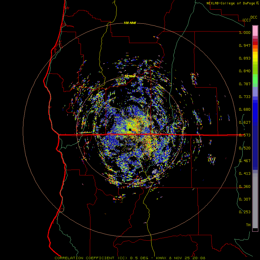Select the 0.573 scale value
This screenshot has height=260, width=260.
point(245,135)
